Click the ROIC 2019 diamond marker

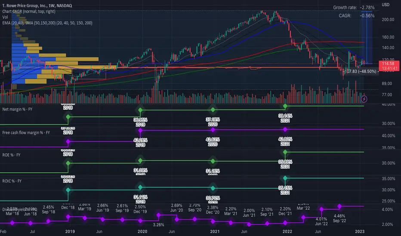(x=140, y=187)
